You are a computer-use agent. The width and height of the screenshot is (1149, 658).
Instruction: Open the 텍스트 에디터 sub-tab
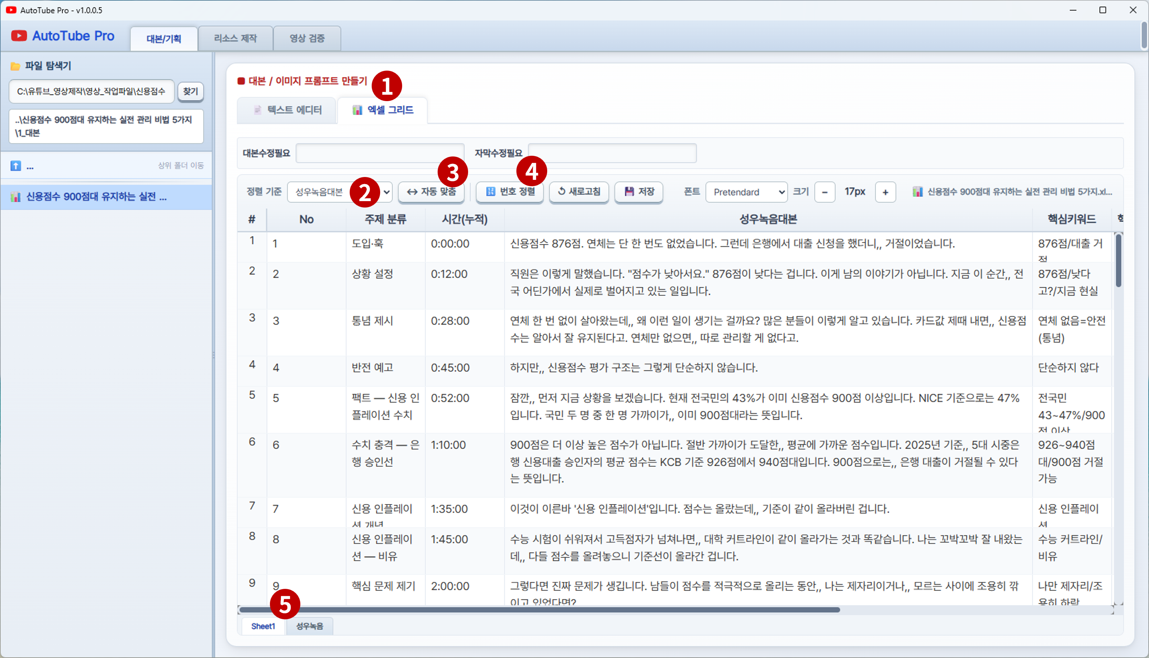[287, 110]
